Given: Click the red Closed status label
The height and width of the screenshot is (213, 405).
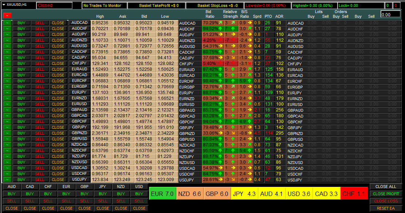Looking at the screenshot, I should coord(54,5).
